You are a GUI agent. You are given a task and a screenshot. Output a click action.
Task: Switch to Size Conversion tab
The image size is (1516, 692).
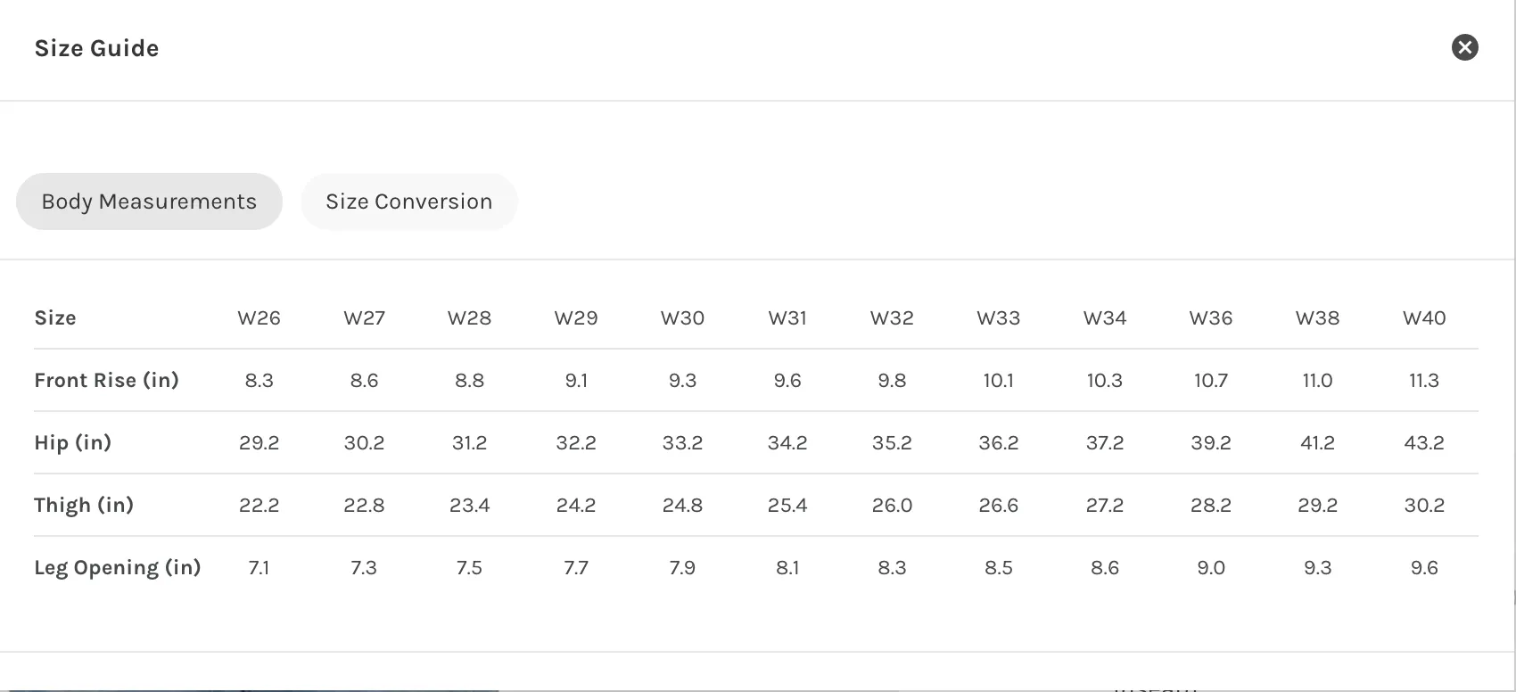(x=409, y=202)
